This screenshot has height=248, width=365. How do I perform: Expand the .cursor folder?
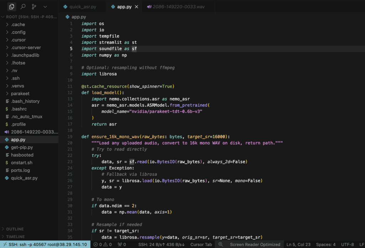pyautogui.click(x=29, y=40)
